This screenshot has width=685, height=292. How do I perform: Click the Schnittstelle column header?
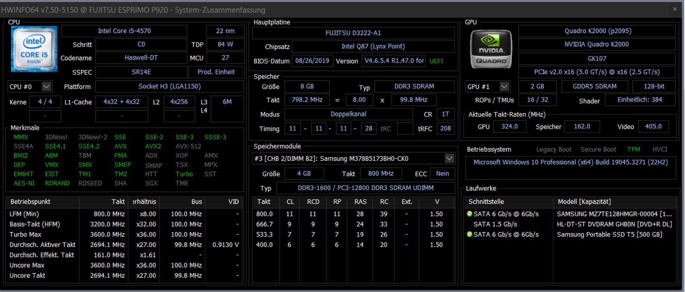tap(509, 202)
